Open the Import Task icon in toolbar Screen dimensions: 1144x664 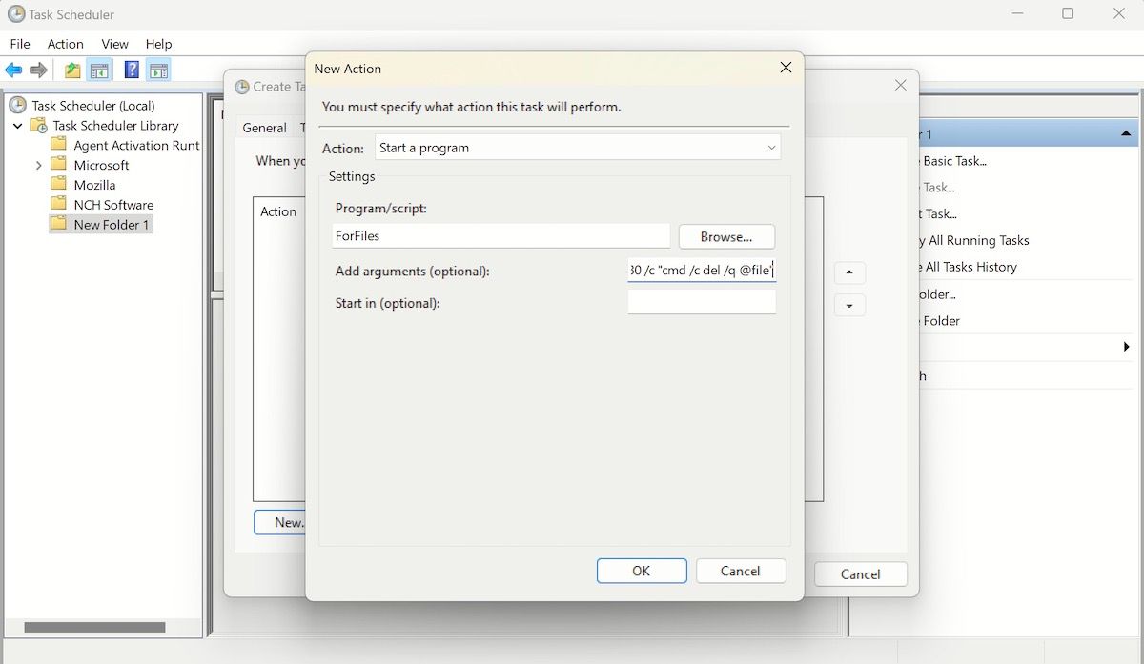pos(71,70)
